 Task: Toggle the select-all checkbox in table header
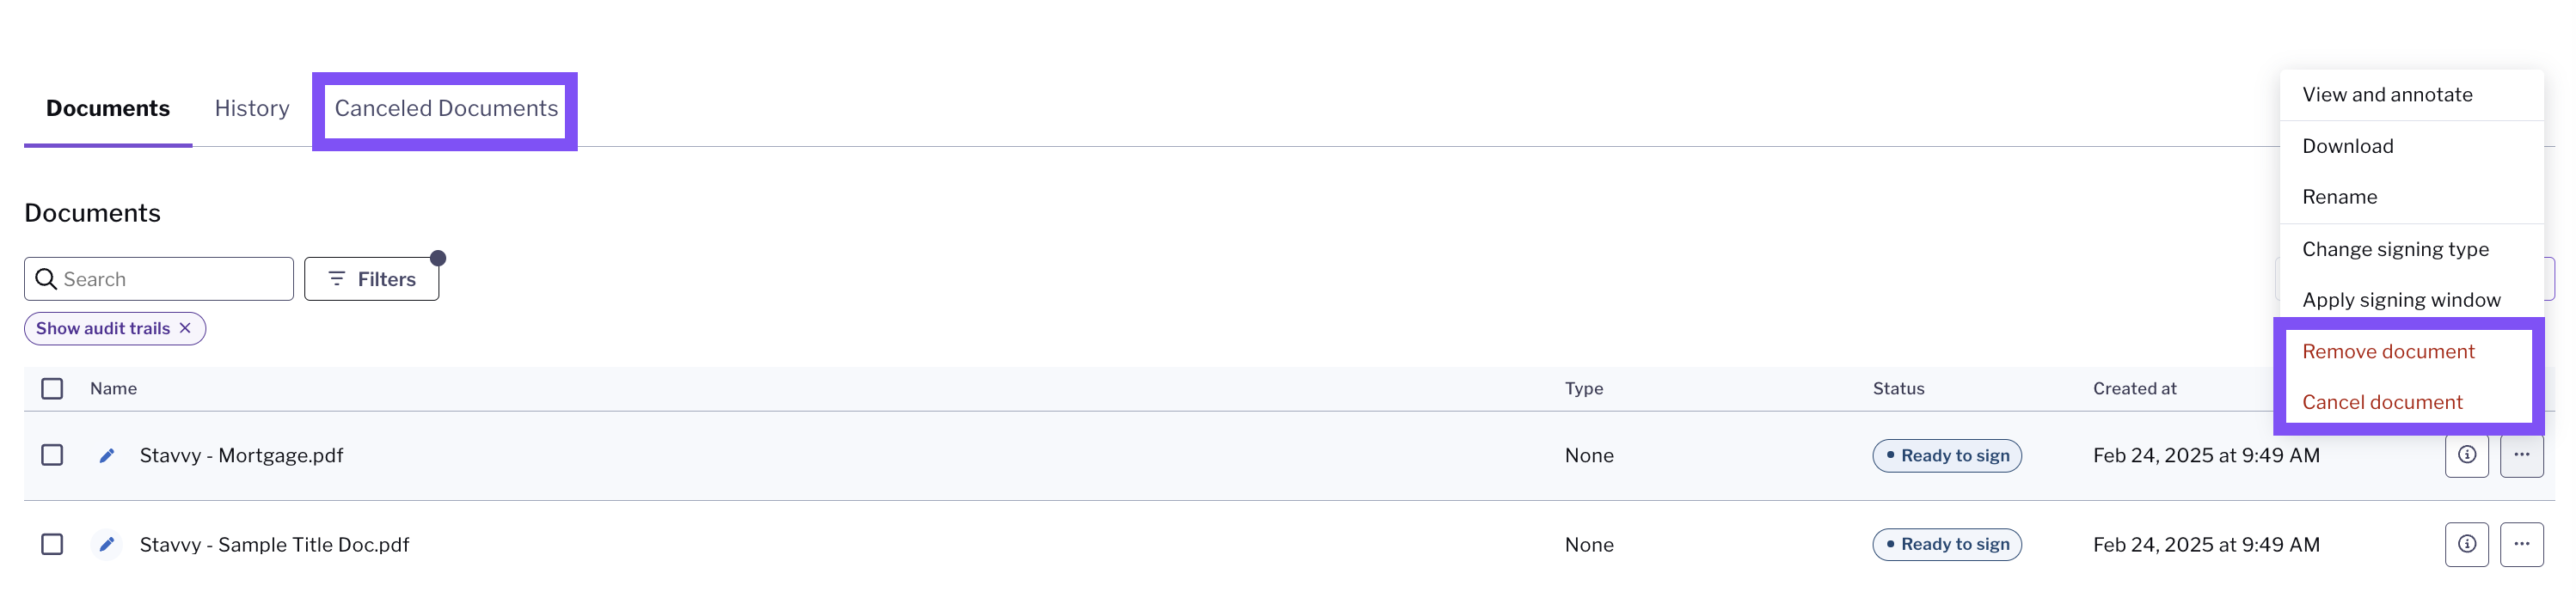(52, 388)
